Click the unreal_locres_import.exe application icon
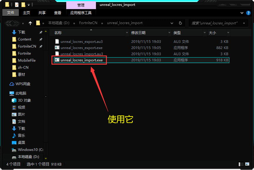This screenshot has width=254, height=170. (57, 60)
